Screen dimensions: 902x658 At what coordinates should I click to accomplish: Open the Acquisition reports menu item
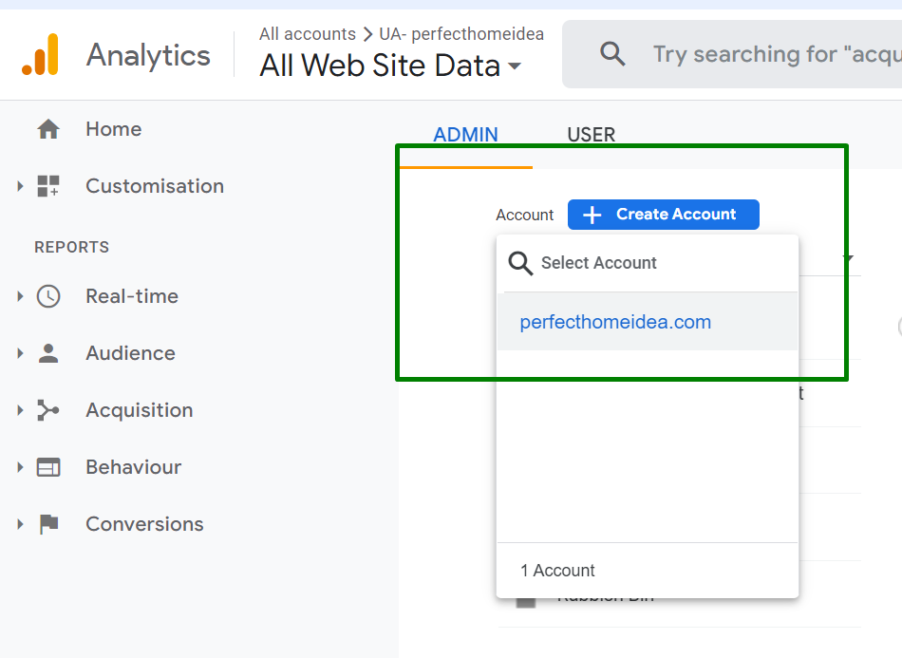[x=140, y=410]
